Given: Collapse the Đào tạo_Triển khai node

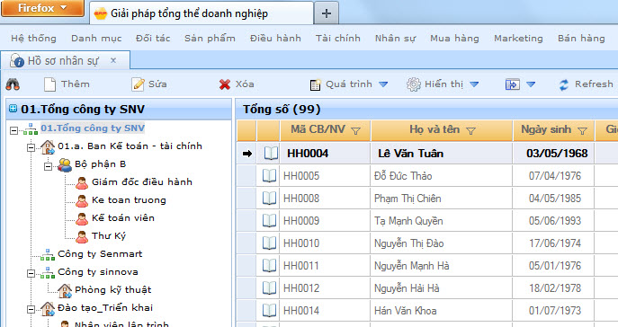Looking at the screenshot, I should 31,309.
